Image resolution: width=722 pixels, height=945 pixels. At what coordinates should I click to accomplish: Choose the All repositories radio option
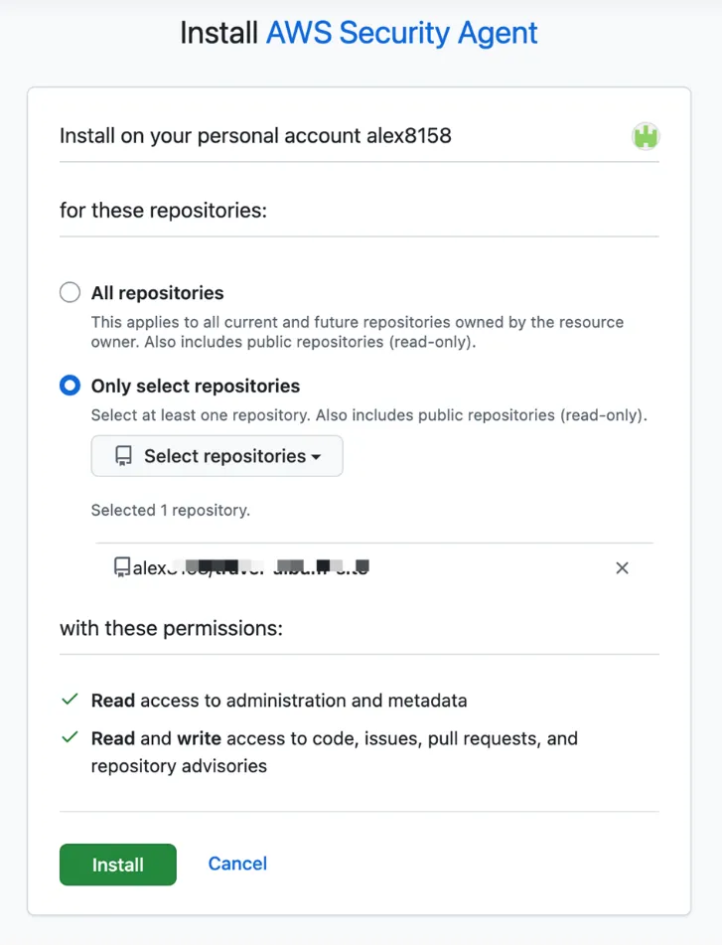click(70, 292)
